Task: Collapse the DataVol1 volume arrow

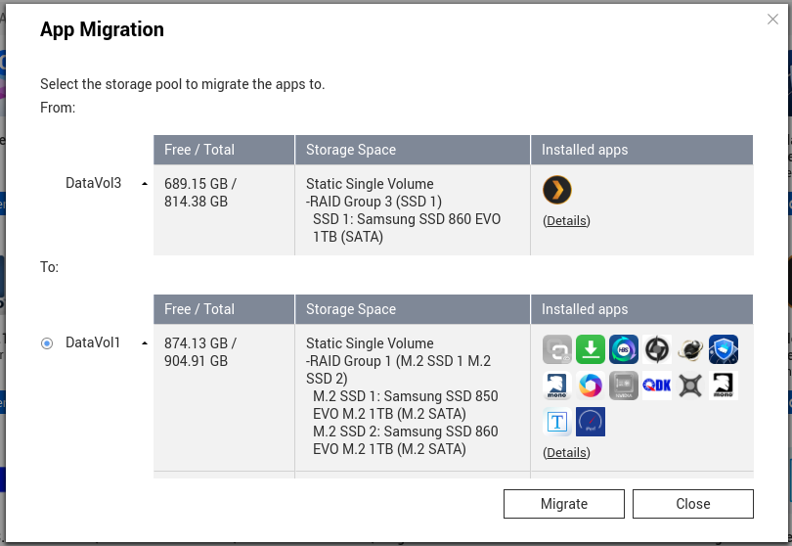Action: click(x=145, y=343)
